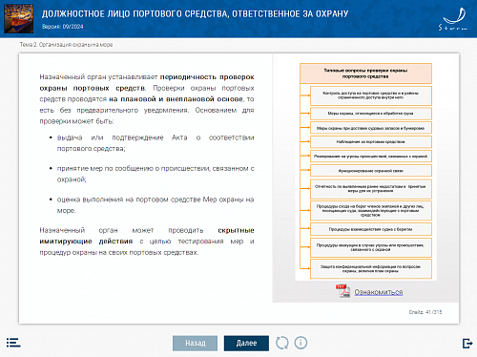
Task: Click diagram header Типовые вопросы проверки охраны
Action: tap(365, 73)
